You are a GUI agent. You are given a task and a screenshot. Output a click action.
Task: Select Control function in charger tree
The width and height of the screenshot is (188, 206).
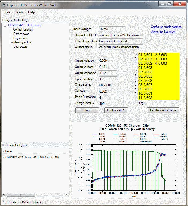point(23,30)
